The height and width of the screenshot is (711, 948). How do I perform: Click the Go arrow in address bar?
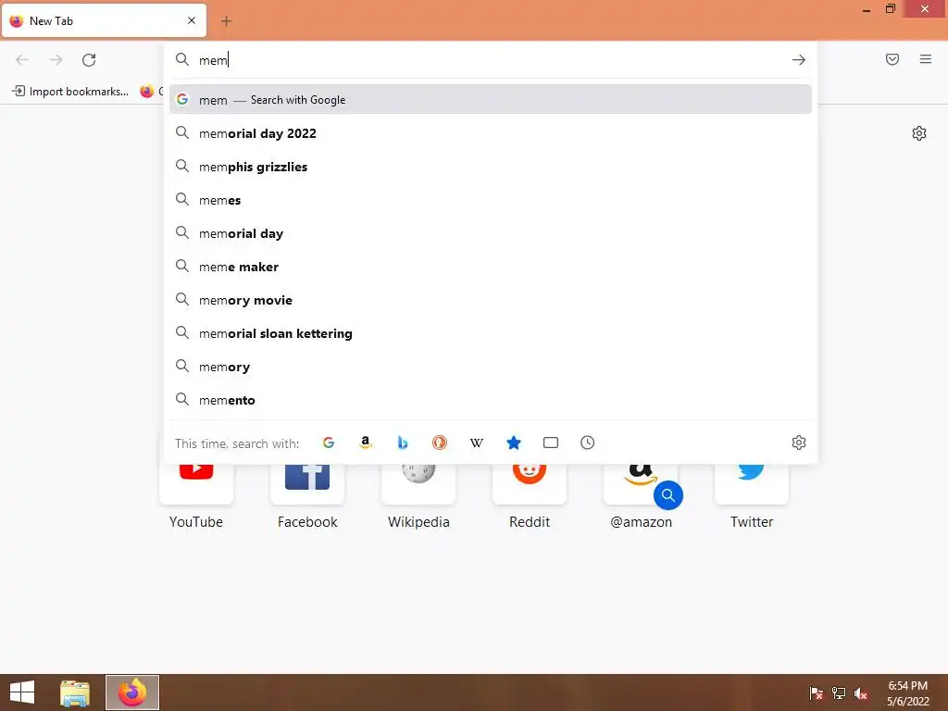click(x=799, y=60)
